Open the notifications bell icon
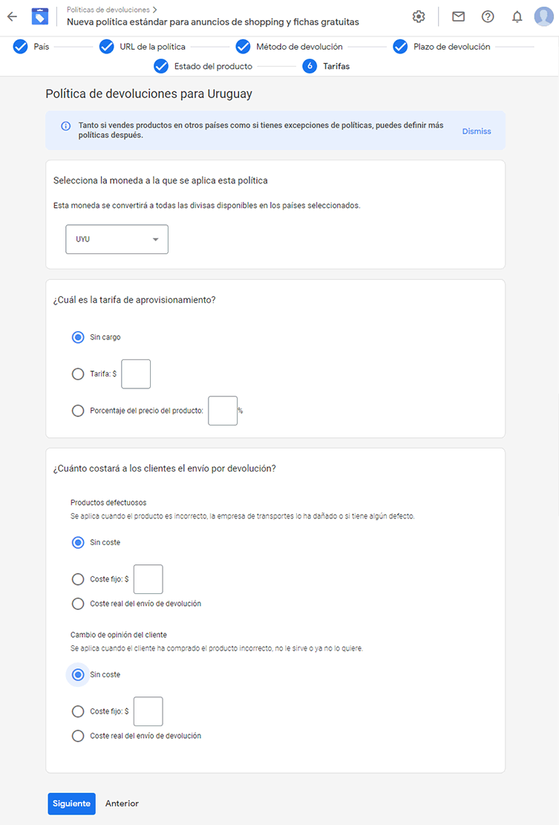 coord(517,16)
